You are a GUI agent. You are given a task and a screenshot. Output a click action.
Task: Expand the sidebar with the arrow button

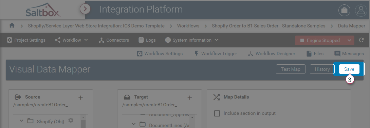pos(85,9)
